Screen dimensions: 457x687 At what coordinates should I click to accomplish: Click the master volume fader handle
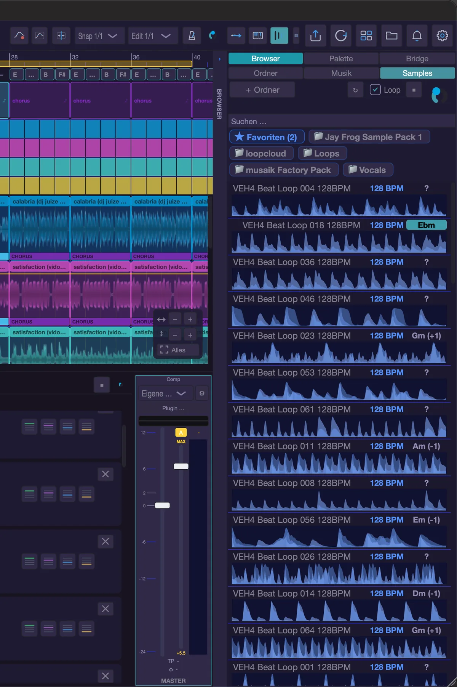[162, 506]
